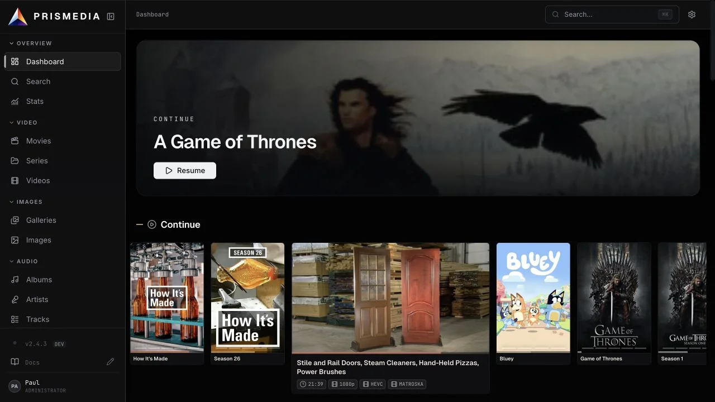Open the Season 1 poster card
This screenshot has height=402, width=715.
point(683,303)
